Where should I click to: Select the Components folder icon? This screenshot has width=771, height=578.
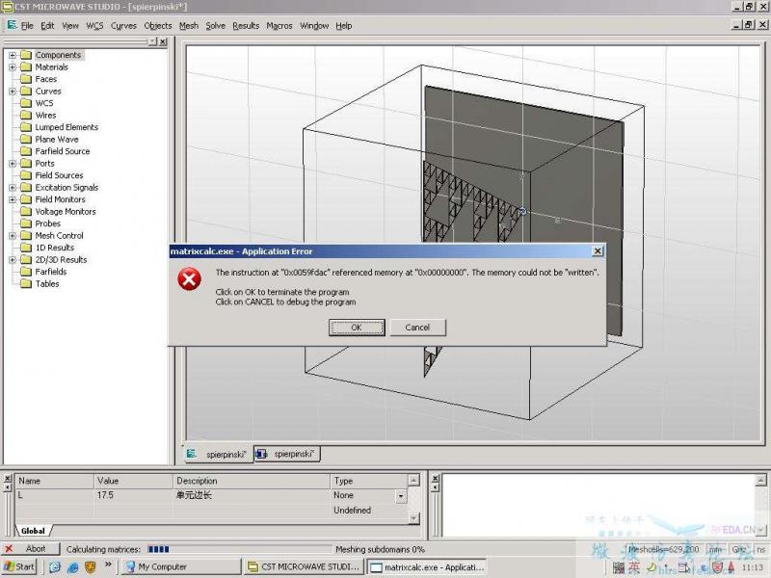click(x=26, y=55)
